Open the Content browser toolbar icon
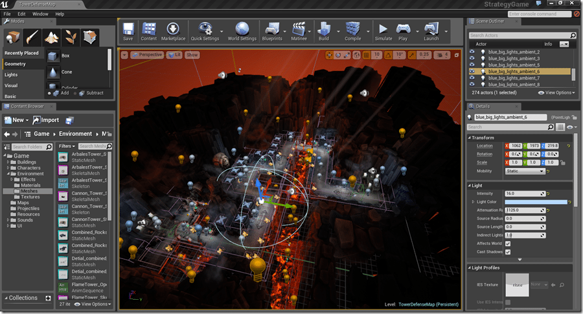The height and width of the screenshot is (314, 583). coord(149,29)
